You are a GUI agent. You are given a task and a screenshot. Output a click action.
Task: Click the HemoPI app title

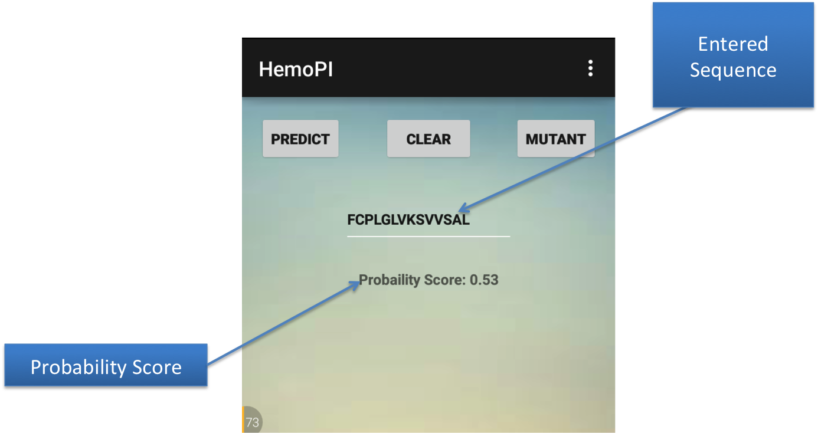[x=296, y=69]
